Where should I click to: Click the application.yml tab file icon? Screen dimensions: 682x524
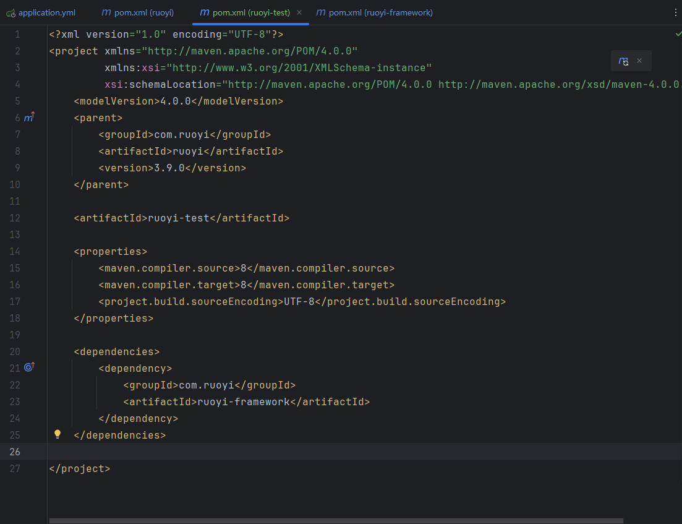coord(11,13)
